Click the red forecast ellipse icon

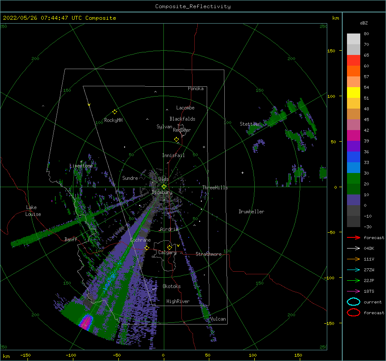(x=353, y=312)
